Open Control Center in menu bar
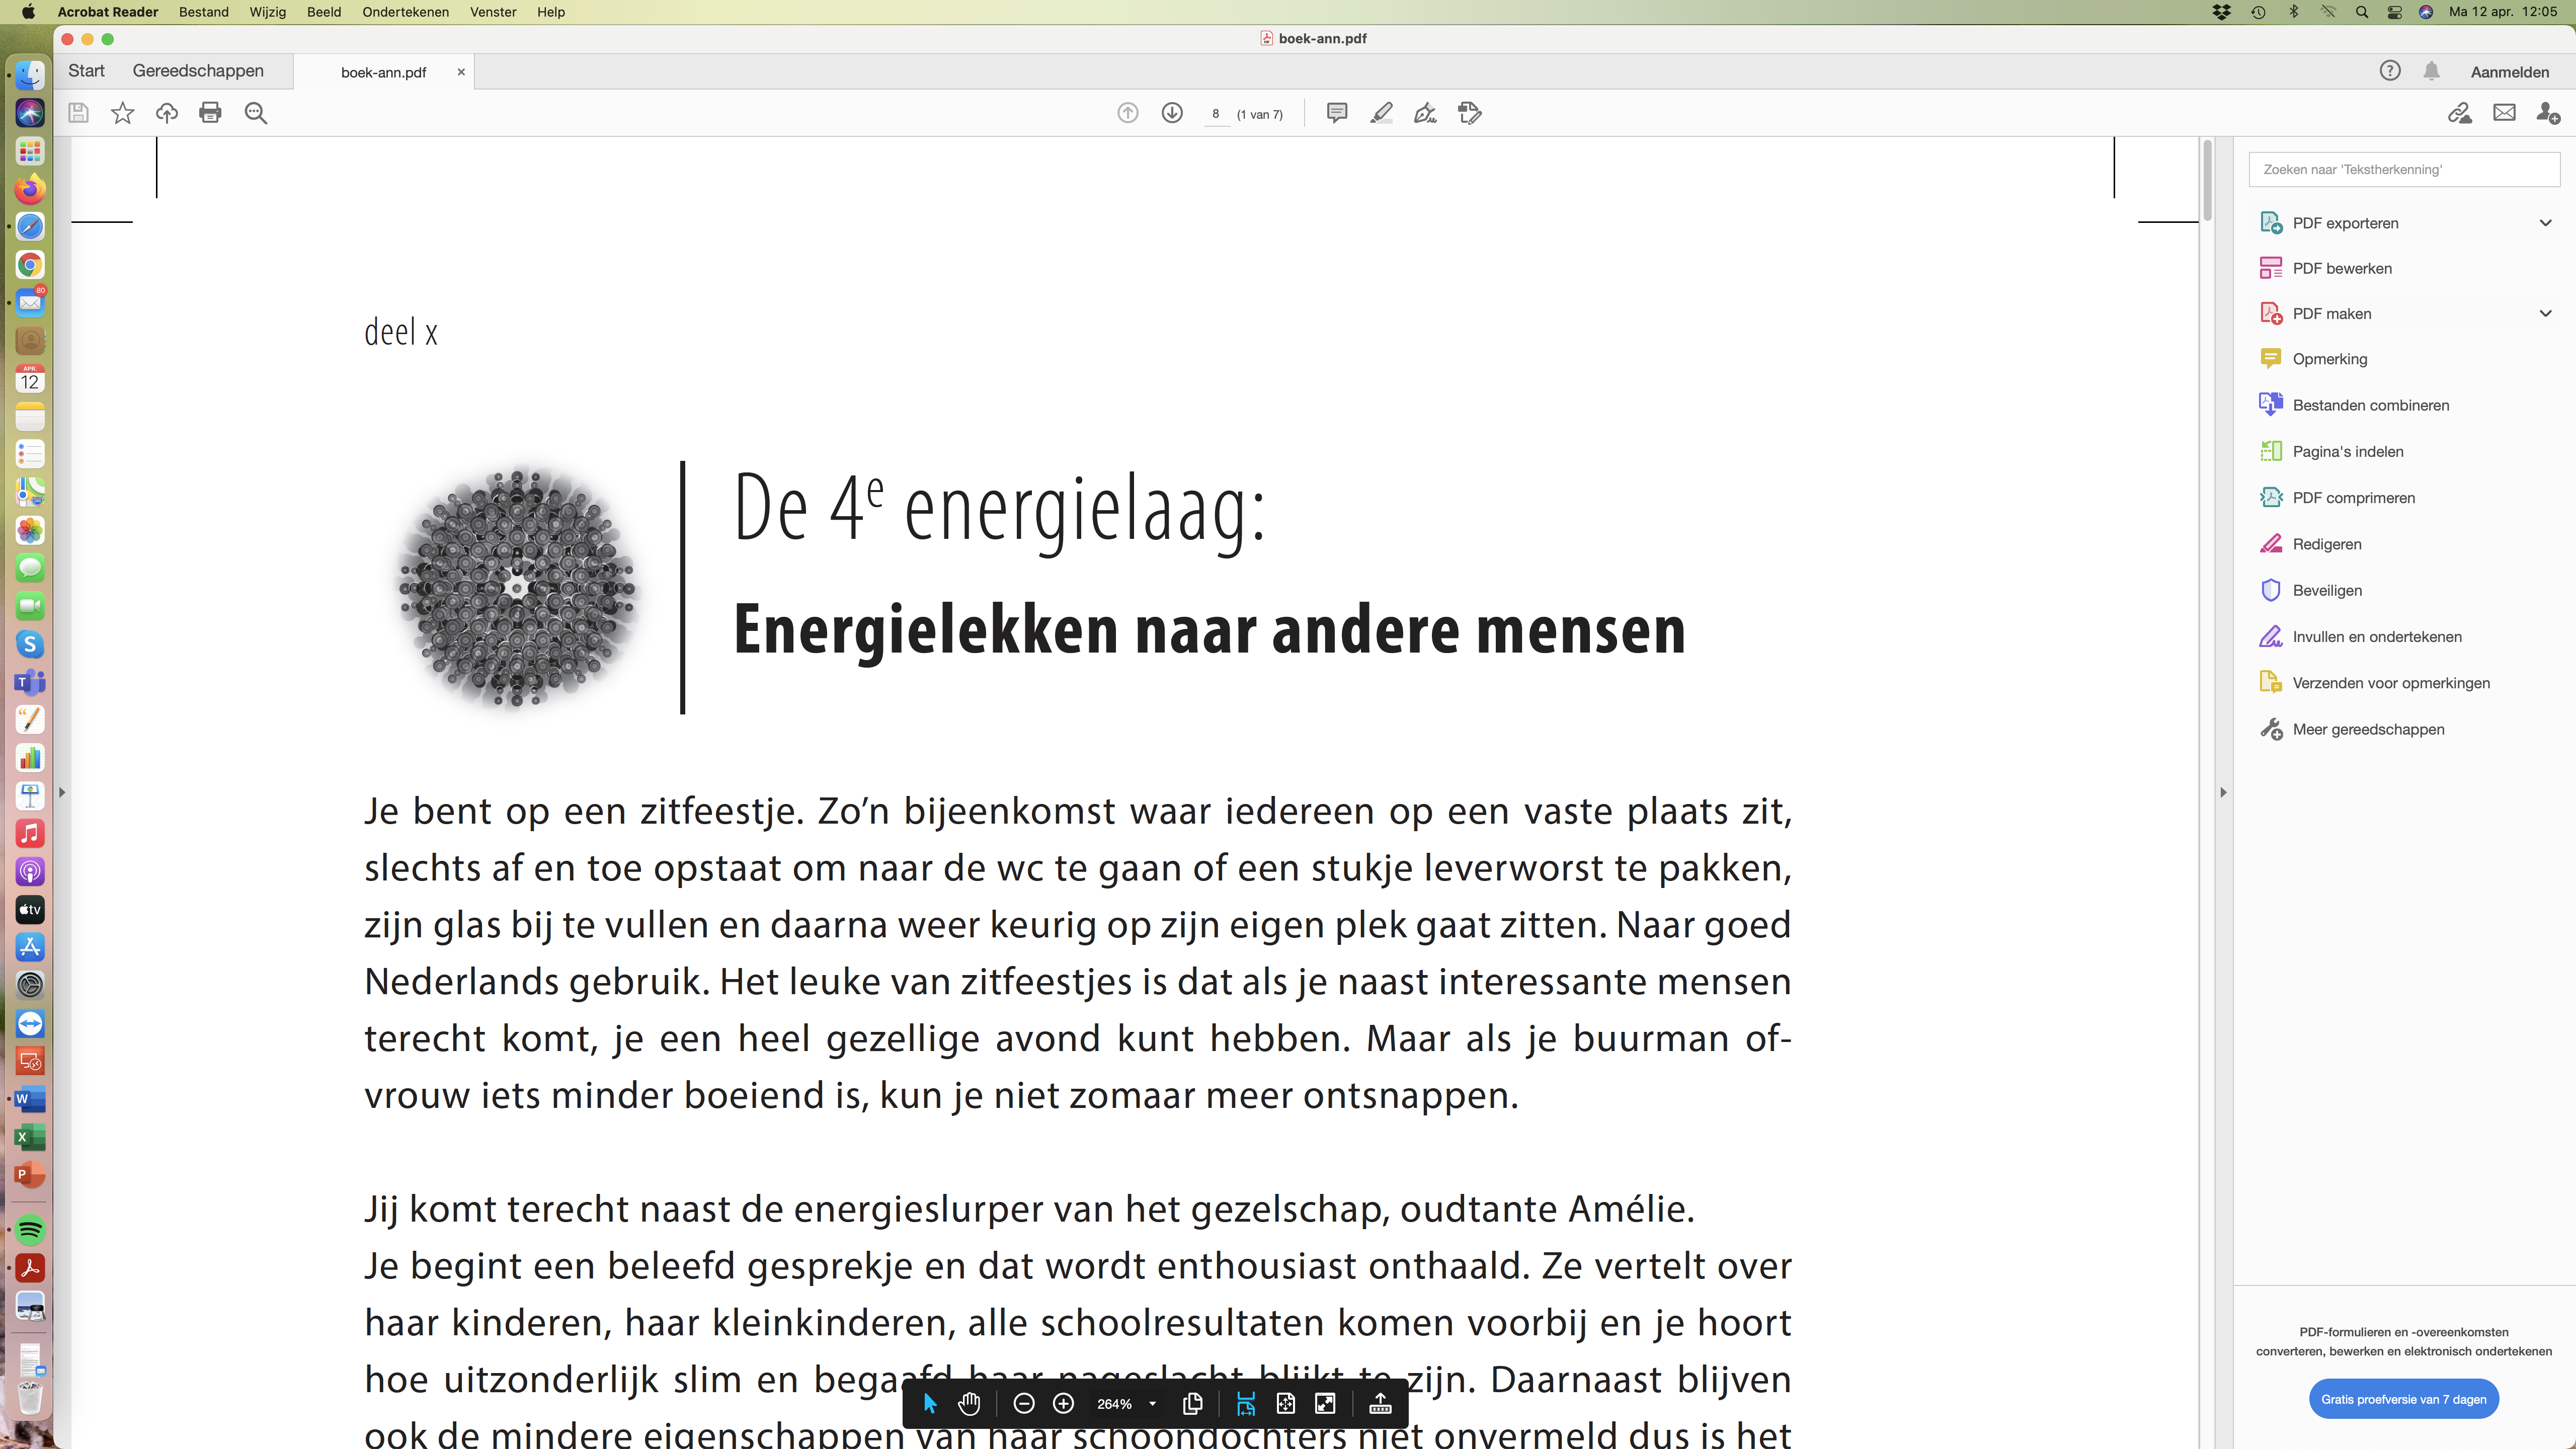2576x1449 pixels. [x=2394, y=12]
